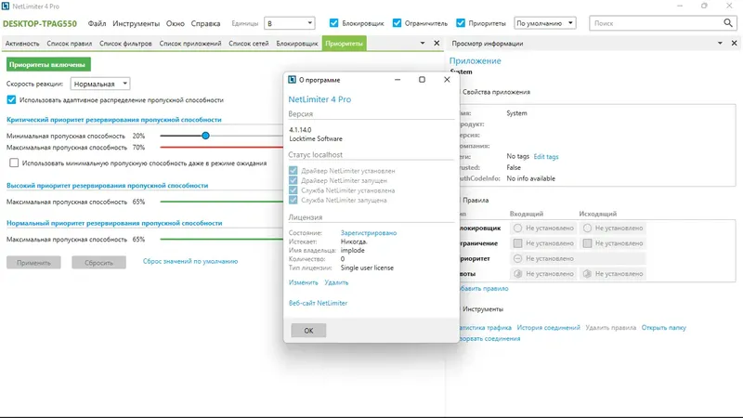This screenshot has width=743, height=418.
Task: Click 'Открыть папку' link
Action: [x=663, y=328]
